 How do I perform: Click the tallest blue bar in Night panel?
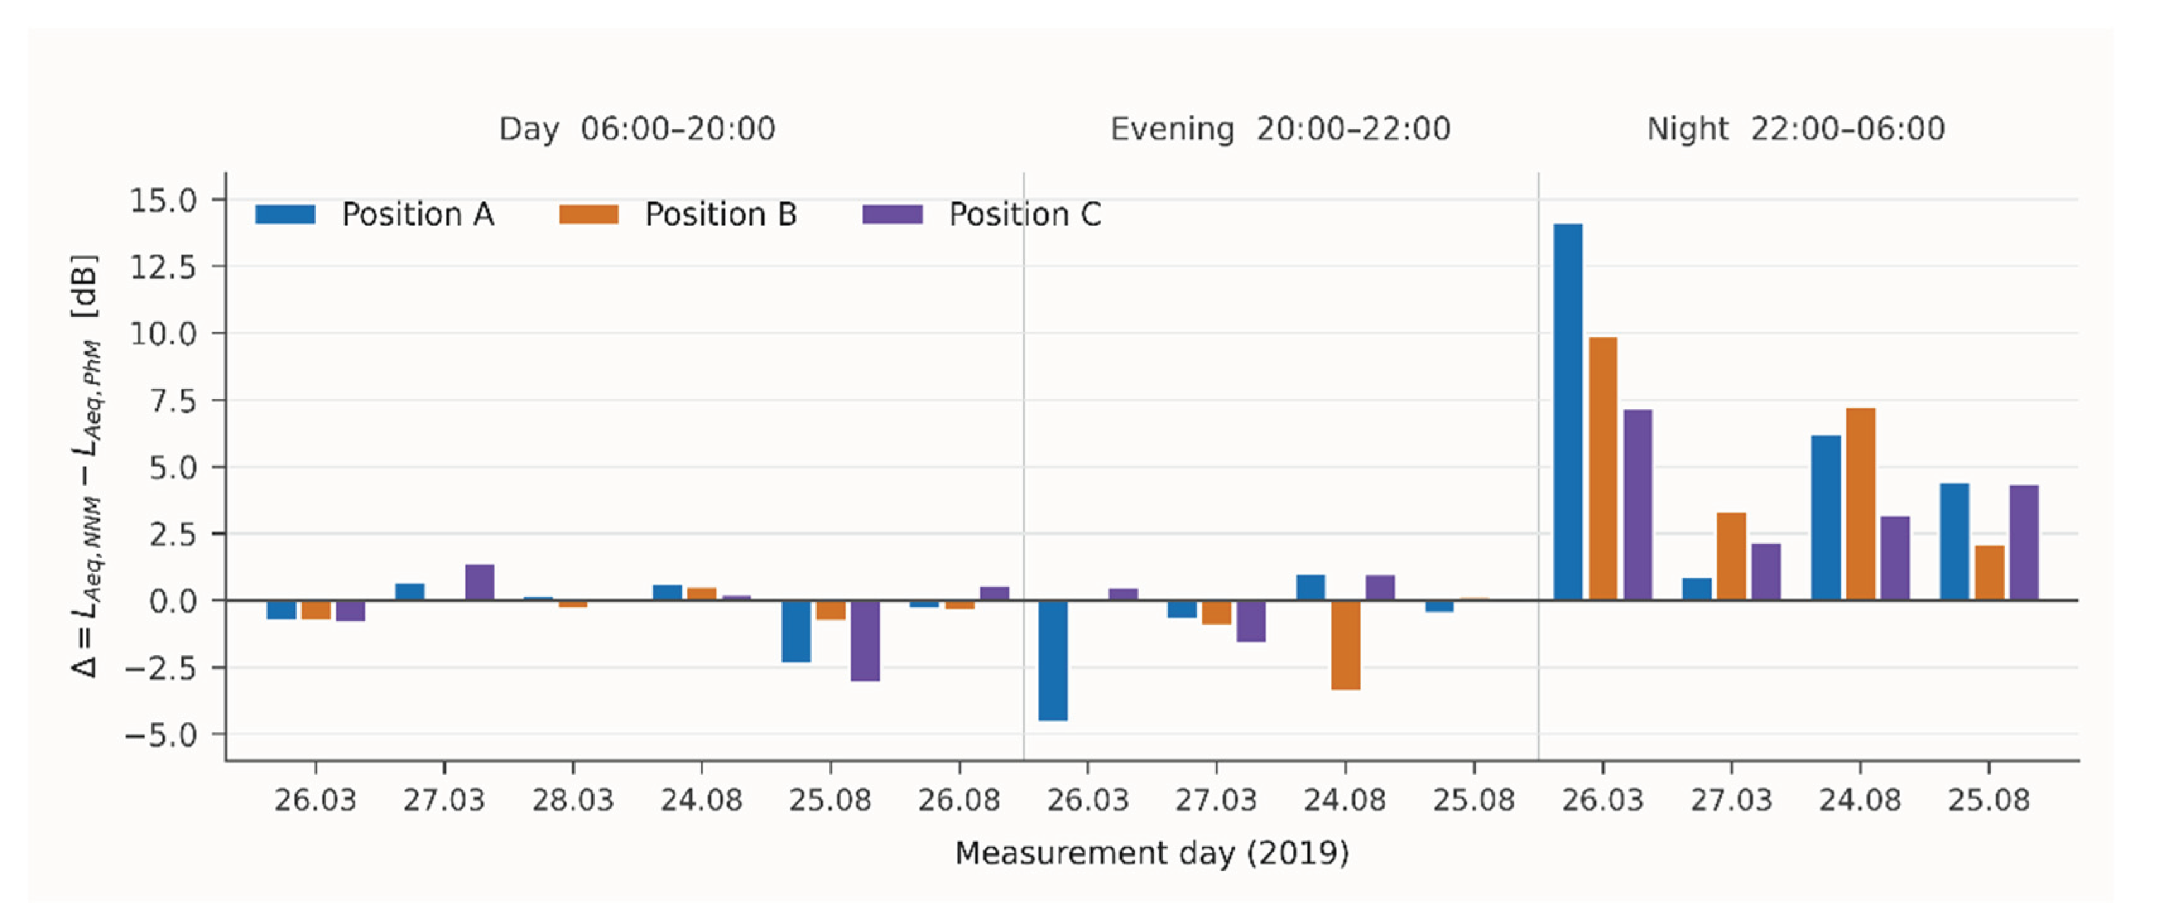1568,411
